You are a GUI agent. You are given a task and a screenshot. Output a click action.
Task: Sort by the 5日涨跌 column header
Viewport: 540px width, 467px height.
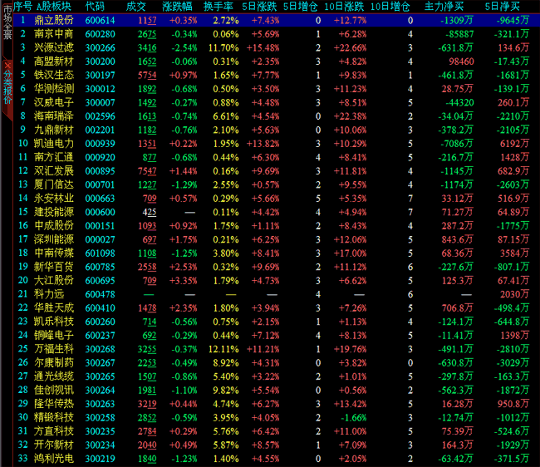pyautogui.click(x=259, y=6)
